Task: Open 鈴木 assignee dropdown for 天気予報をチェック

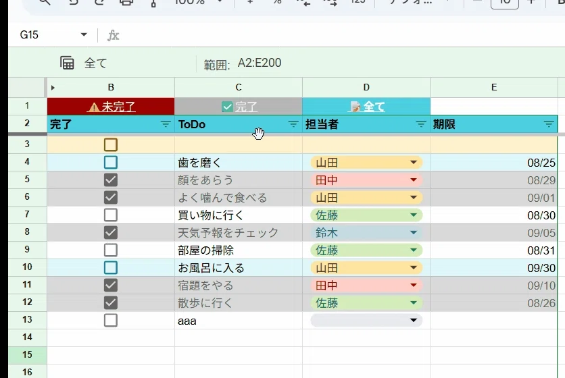Action: pos(414,233)
